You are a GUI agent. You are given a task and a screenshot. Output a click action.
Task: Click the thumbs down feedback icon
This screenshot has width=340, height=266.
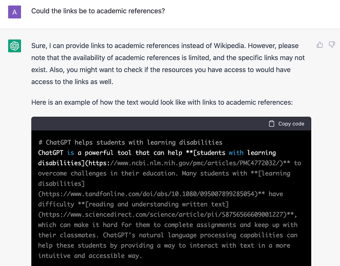click(332, 45)
